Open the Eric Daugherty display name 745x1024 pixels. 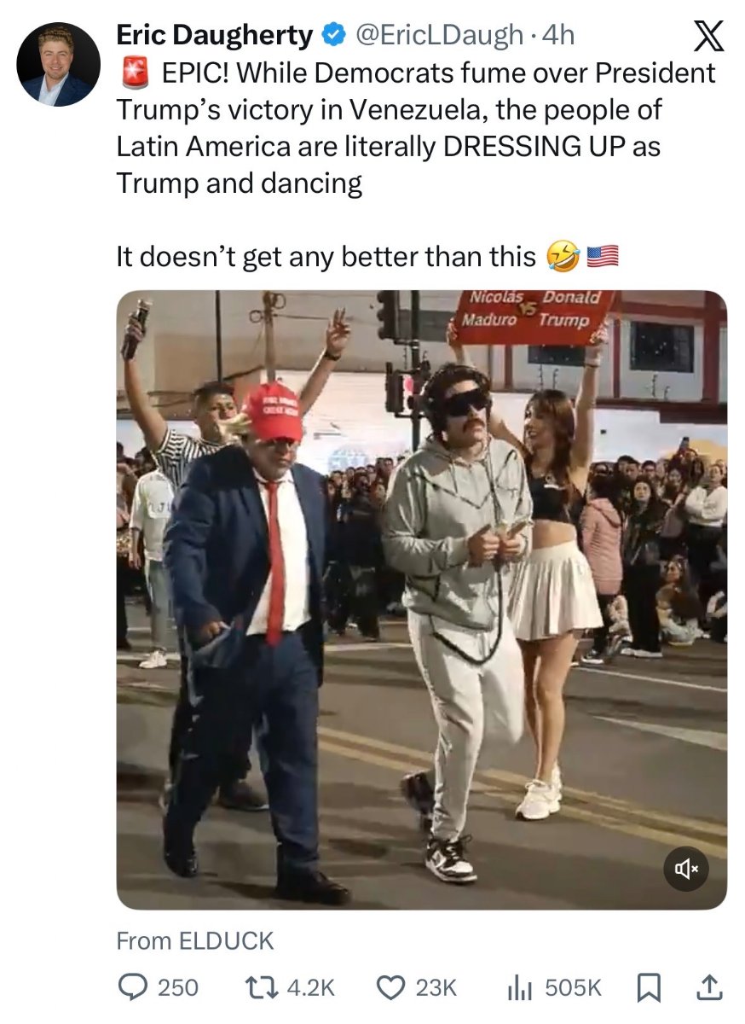[216, 35]
